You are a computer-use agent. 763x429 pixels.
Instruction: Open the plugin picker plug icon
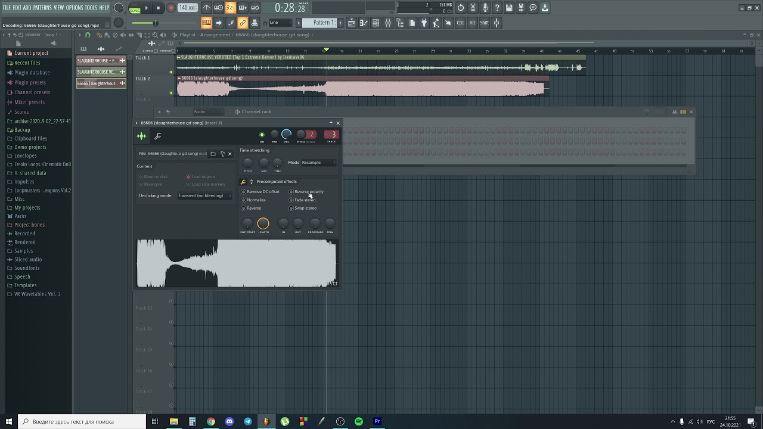click(x=424, y=23)
